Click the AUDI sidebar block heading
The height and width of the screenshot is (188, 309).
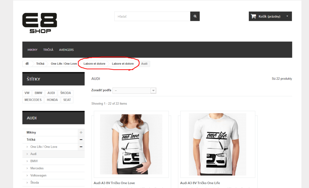point(53,118)
